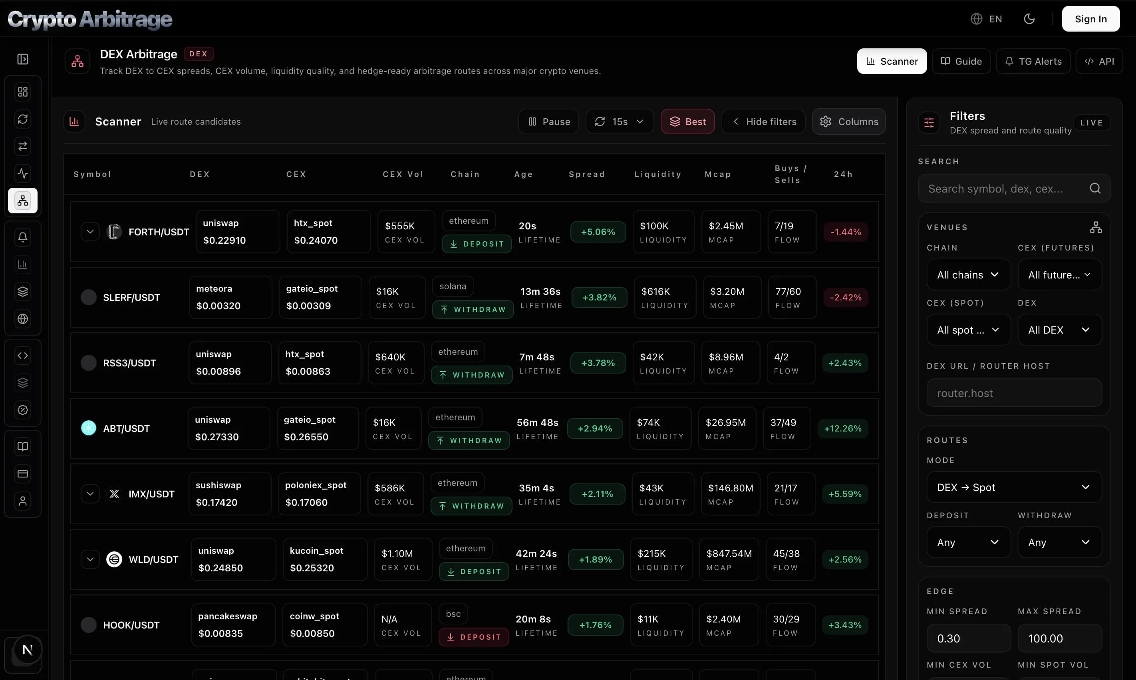Open the code brackets sidebar icon
The image size is (1136, 680).
coord(22,356)
